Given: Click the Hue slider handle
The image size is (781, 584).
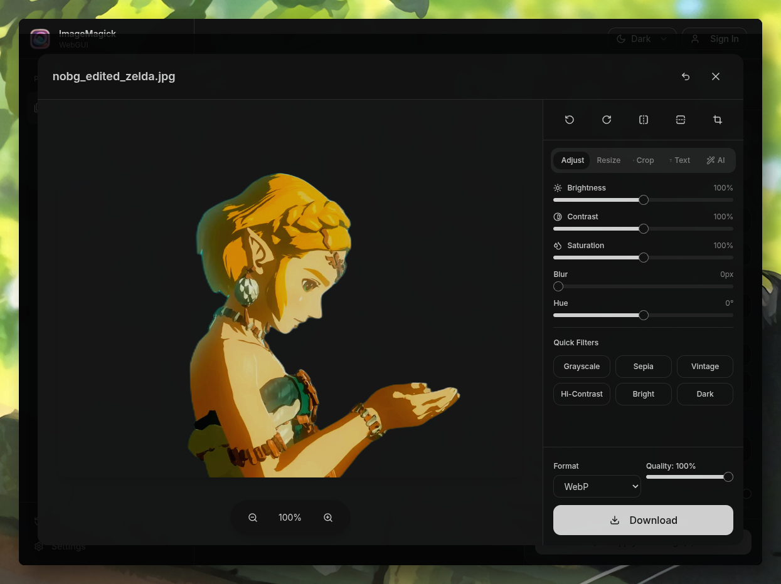Looking at the screenshot, I should tap(644, 315).
